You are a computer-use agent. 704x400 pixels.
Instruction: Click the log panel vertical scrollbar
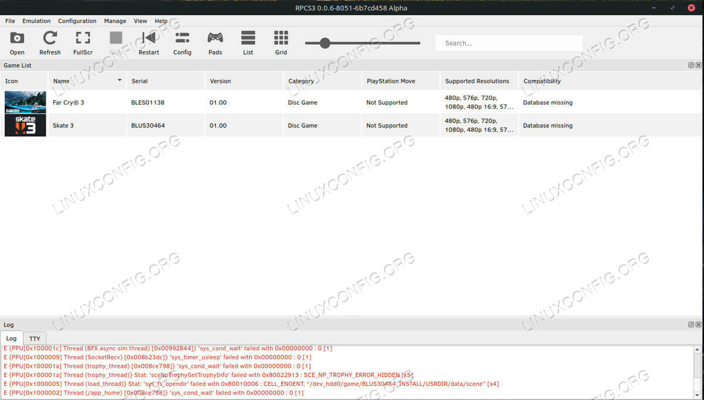point(698,372)
